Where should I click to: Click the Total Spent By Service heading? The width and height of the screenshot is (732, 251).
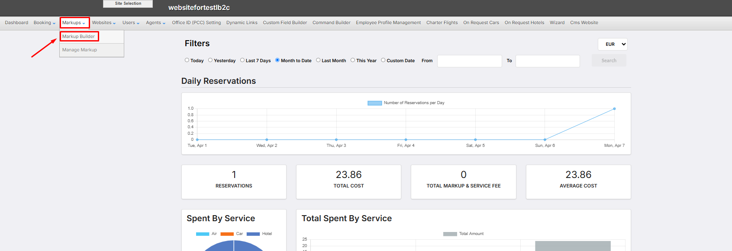coord(347,219)
